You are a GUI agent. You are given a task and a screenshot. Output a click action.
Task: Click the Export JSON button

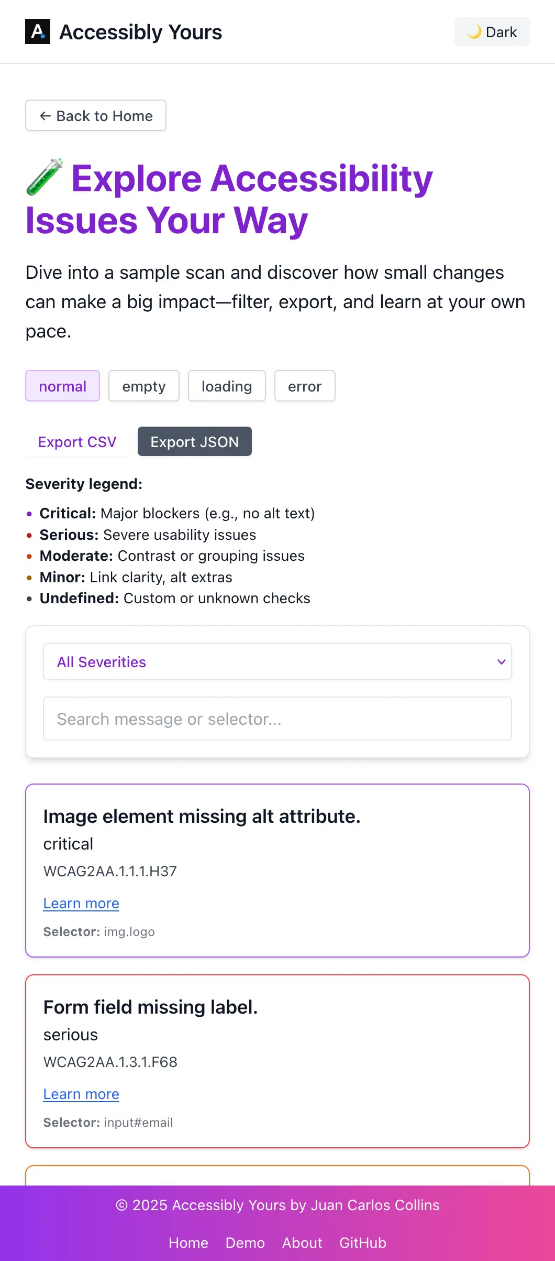(195, 442)
